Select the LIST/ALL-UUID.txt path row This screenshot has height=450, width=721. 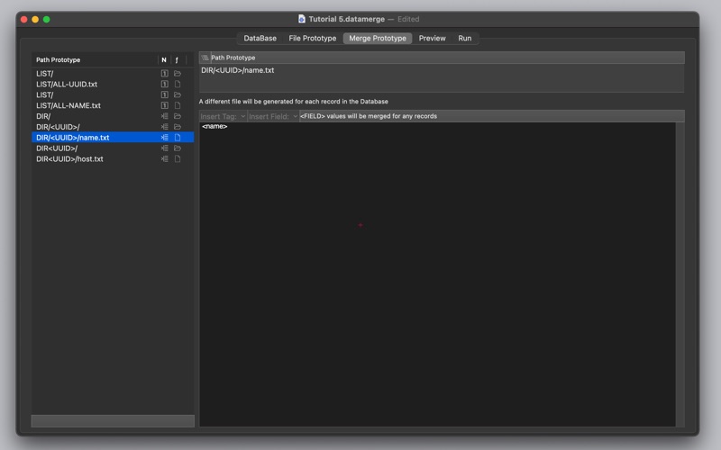point(113,84)
